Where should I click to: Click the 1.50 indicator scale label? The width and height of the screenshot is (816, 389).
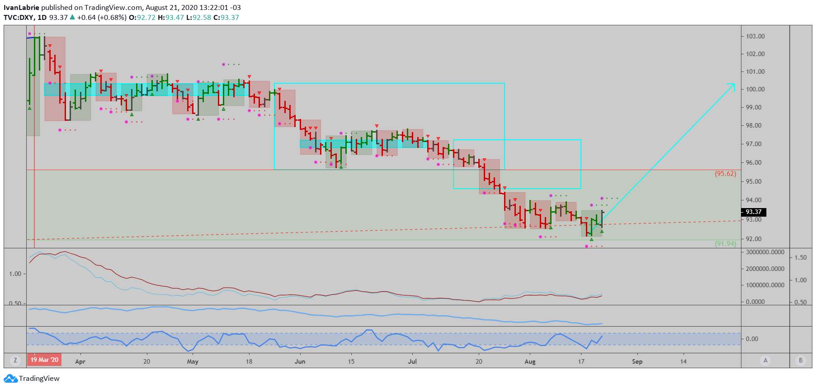click(x=801, y=257)
